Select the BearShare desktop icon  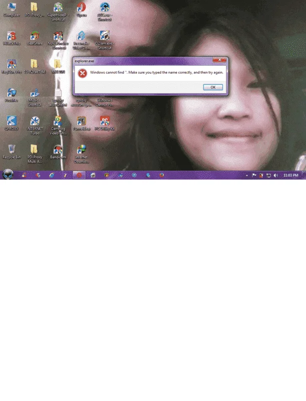(35, 38)
